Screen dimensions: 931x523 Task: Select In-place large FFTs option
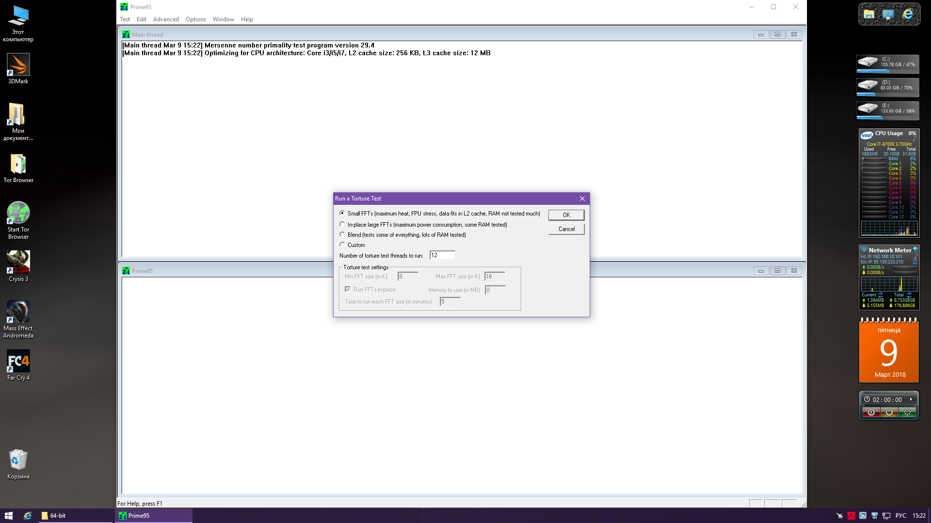[x=342, y=224]
